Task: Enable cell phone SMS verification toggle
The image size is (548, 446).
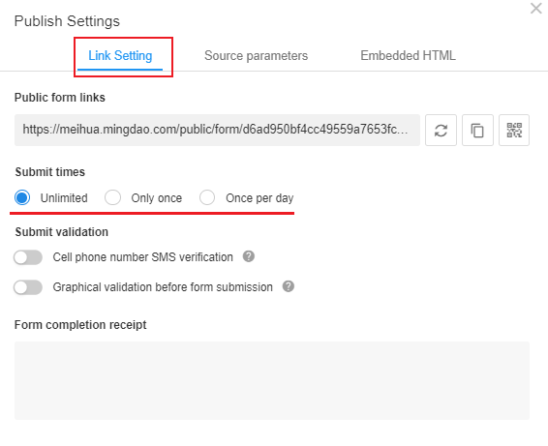Action: point(28,257)
